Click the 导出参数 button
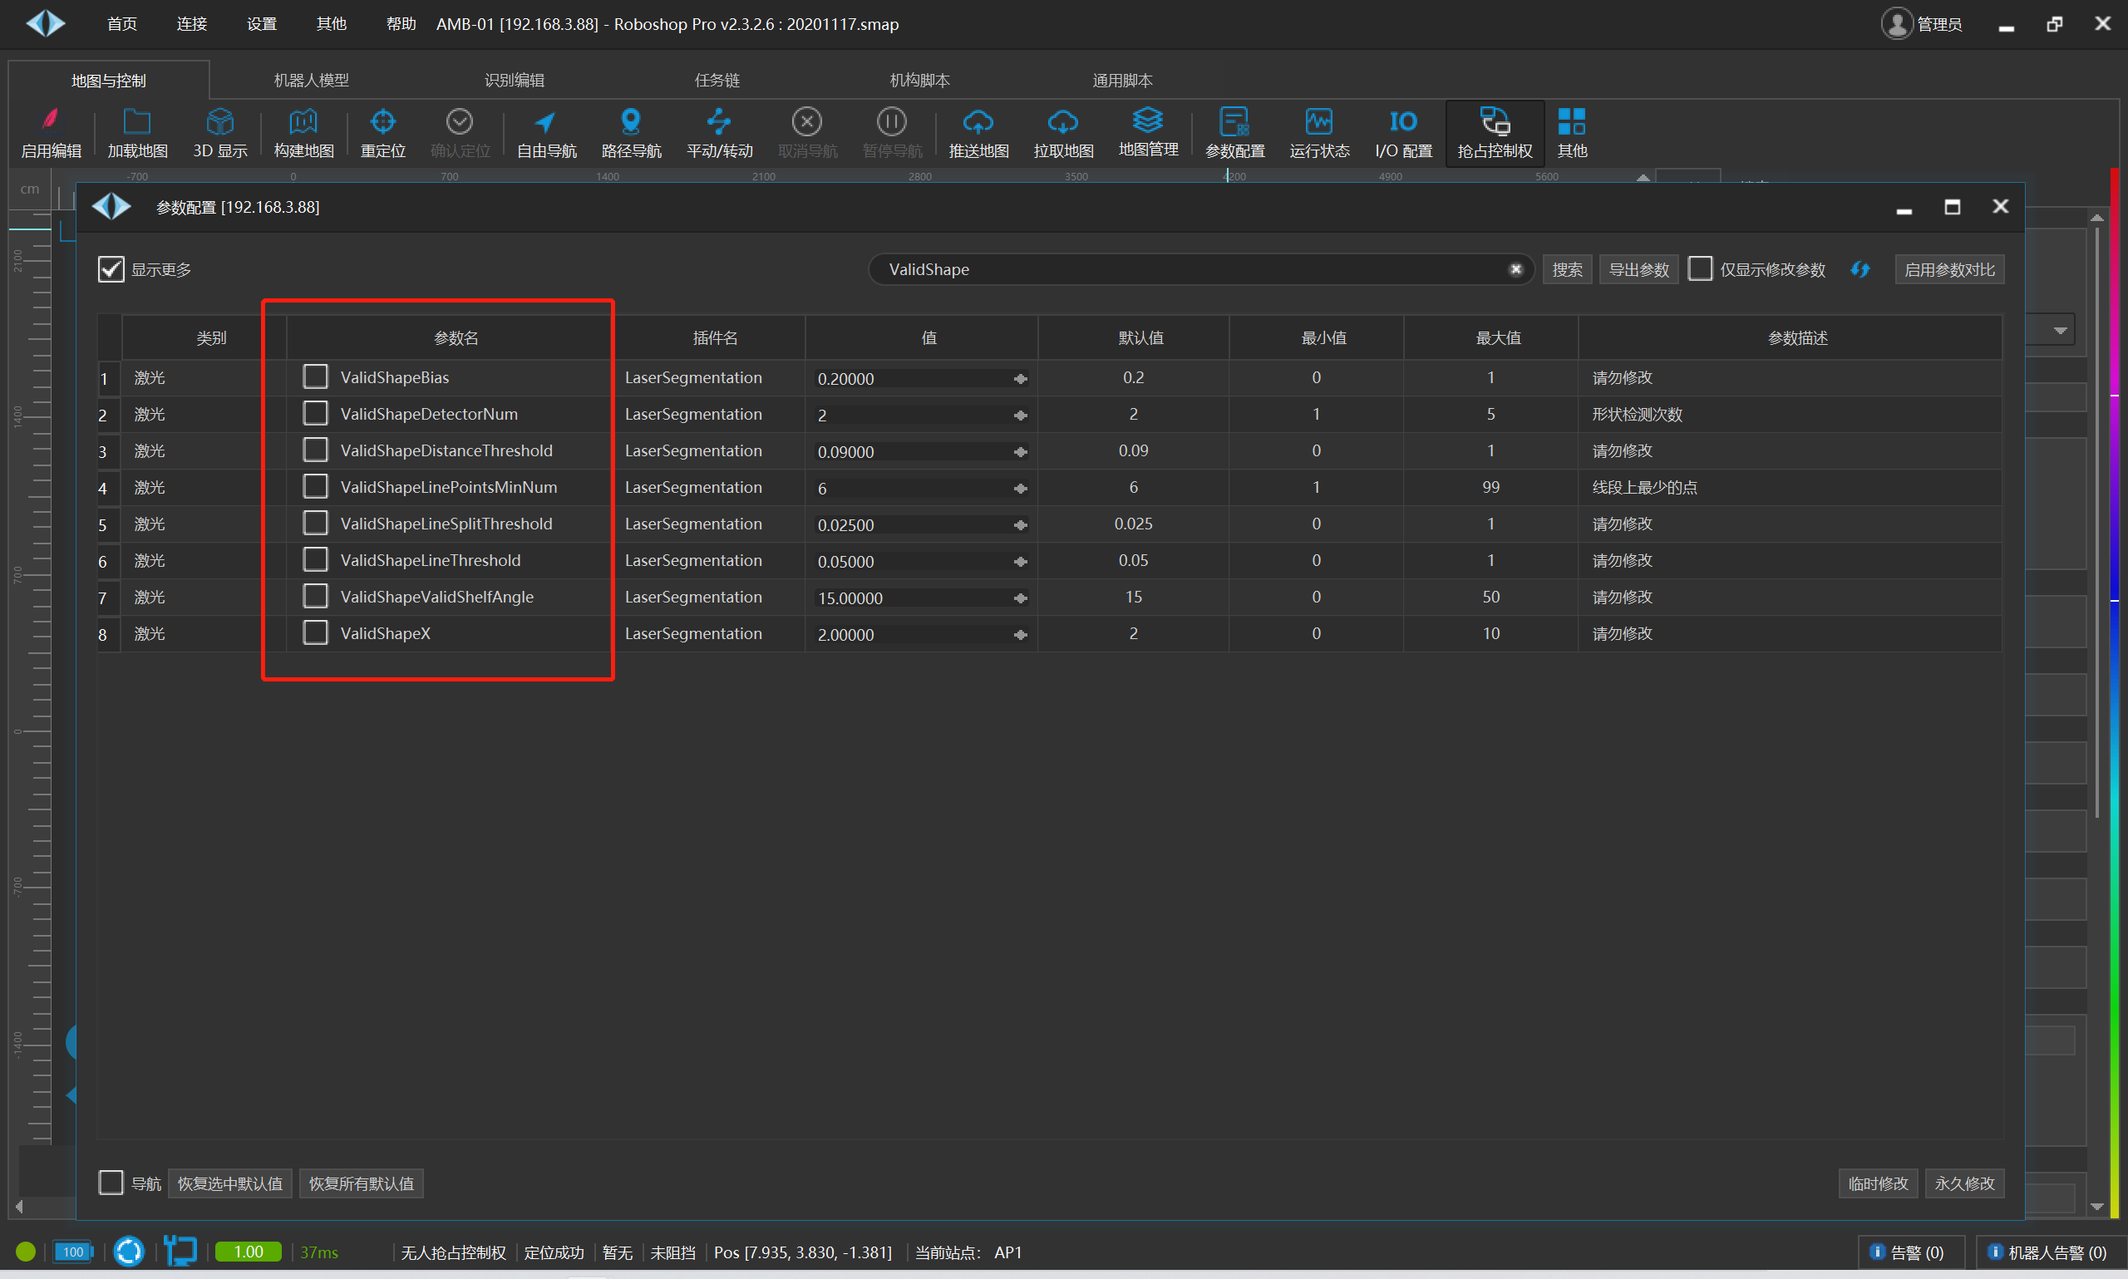The width and height of the screenshot is (2128, 1279). [1638, 270]
